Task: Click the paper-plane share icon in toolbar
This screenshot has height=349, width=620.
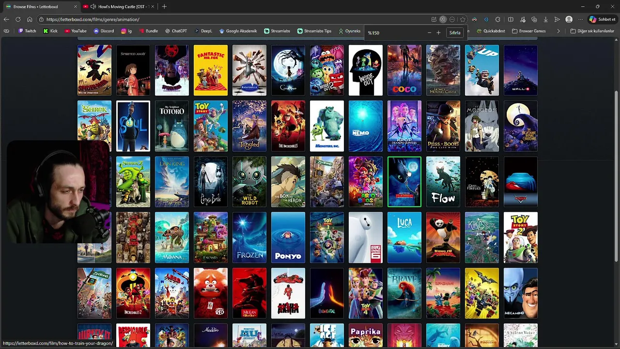Action: click(557, 19)
